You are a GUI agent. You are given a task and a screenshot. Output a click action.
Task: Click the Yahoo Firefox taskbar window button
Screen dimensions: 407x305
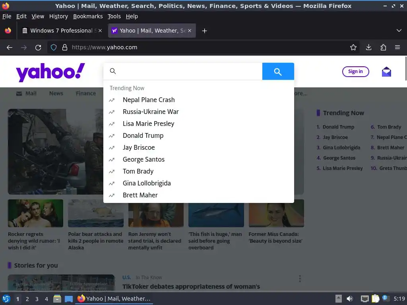[114, 299]
